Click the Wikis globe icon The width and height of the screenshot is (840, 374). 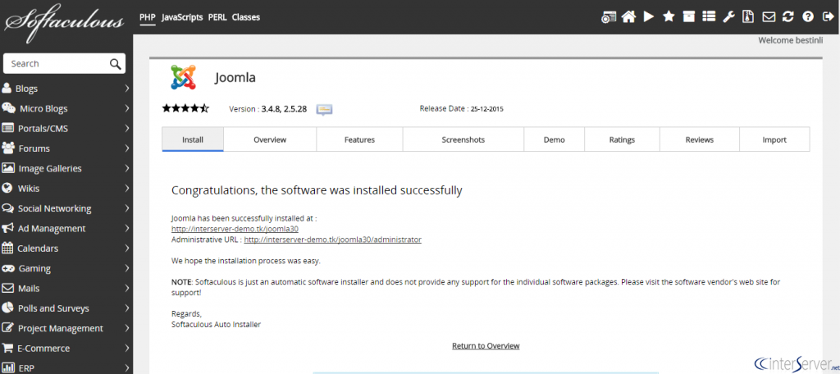click(x=7, y=188)
